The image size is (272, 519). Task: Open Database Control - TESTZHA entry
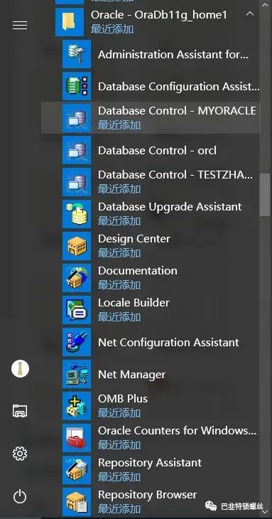click(x=151, y=182)
